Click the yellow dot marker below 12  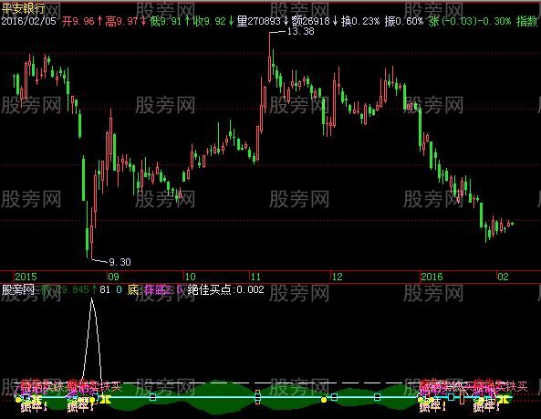tap(324, 400)
